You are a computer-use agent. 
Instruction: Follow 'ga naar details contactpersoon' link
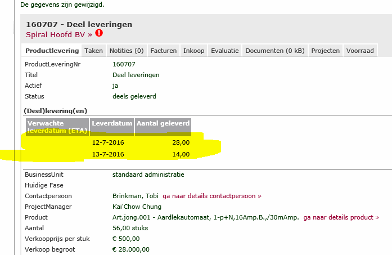[x=212, y=196]
